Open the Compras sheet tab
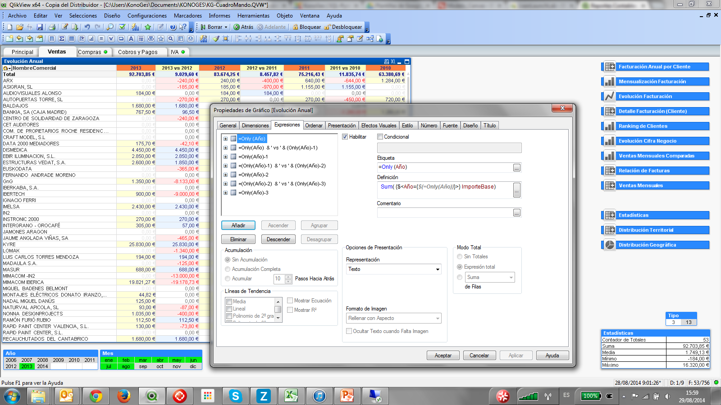Image resolution: width=721 pixels, height=405 pixels. 93,52
